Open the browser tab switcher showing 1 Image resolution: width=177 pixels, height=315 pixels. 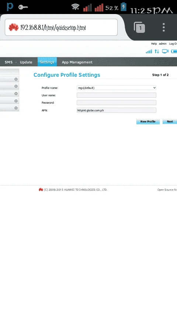point(139,27)
